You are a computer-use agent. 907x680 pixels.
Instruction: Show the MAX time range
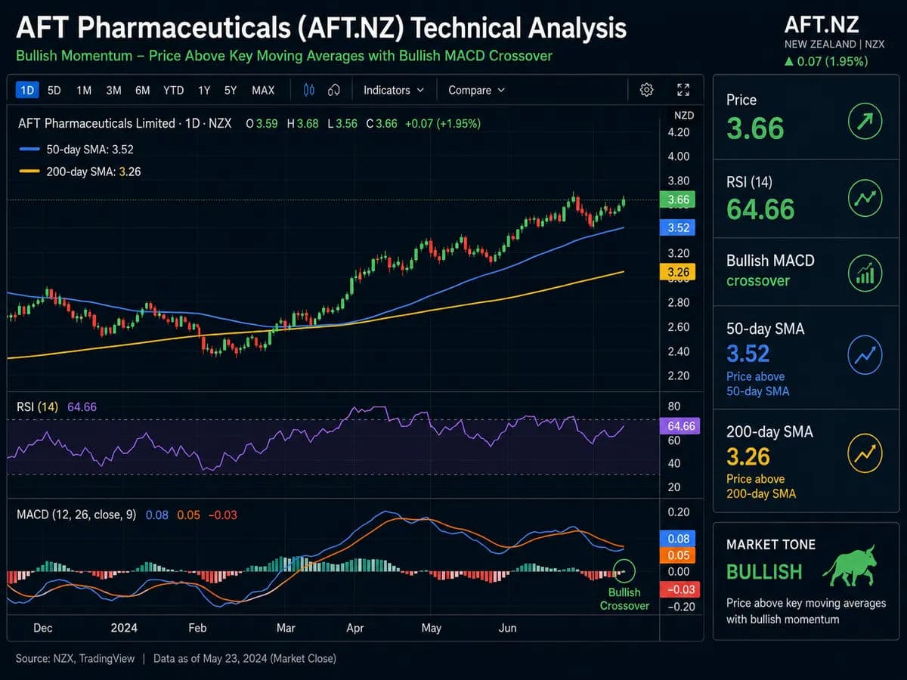(x=263, y=90)
